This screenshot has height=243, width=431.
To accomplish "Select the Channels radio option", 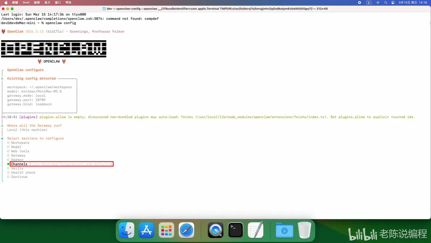I will pyautogui.click(x=8, y=164).
